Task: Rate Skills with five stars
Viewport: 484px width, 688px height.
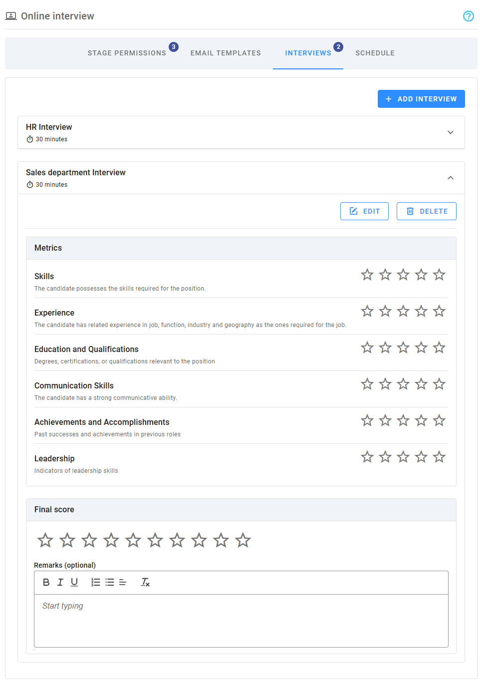Action: point(439,275)
